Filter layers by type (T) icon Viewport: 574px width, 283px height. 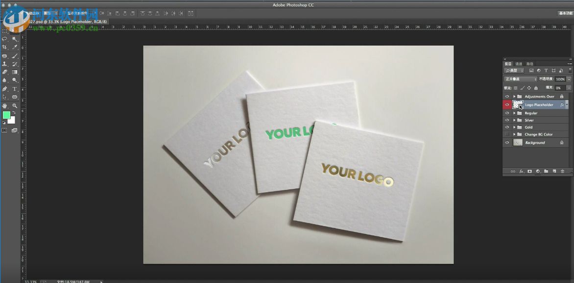[546, 71]
